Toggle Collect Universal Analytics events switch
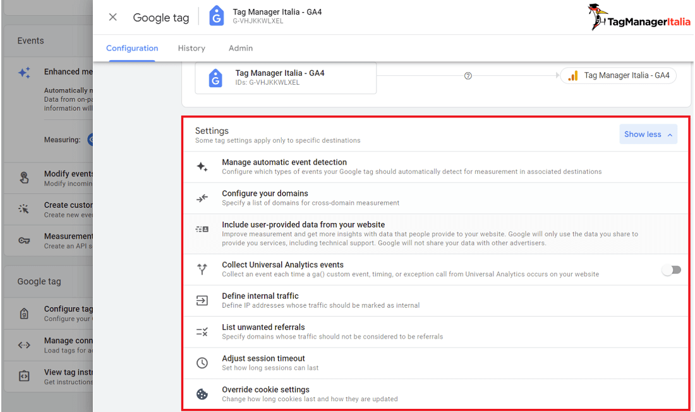The image size is (695, 412). (x=672, y=270)
